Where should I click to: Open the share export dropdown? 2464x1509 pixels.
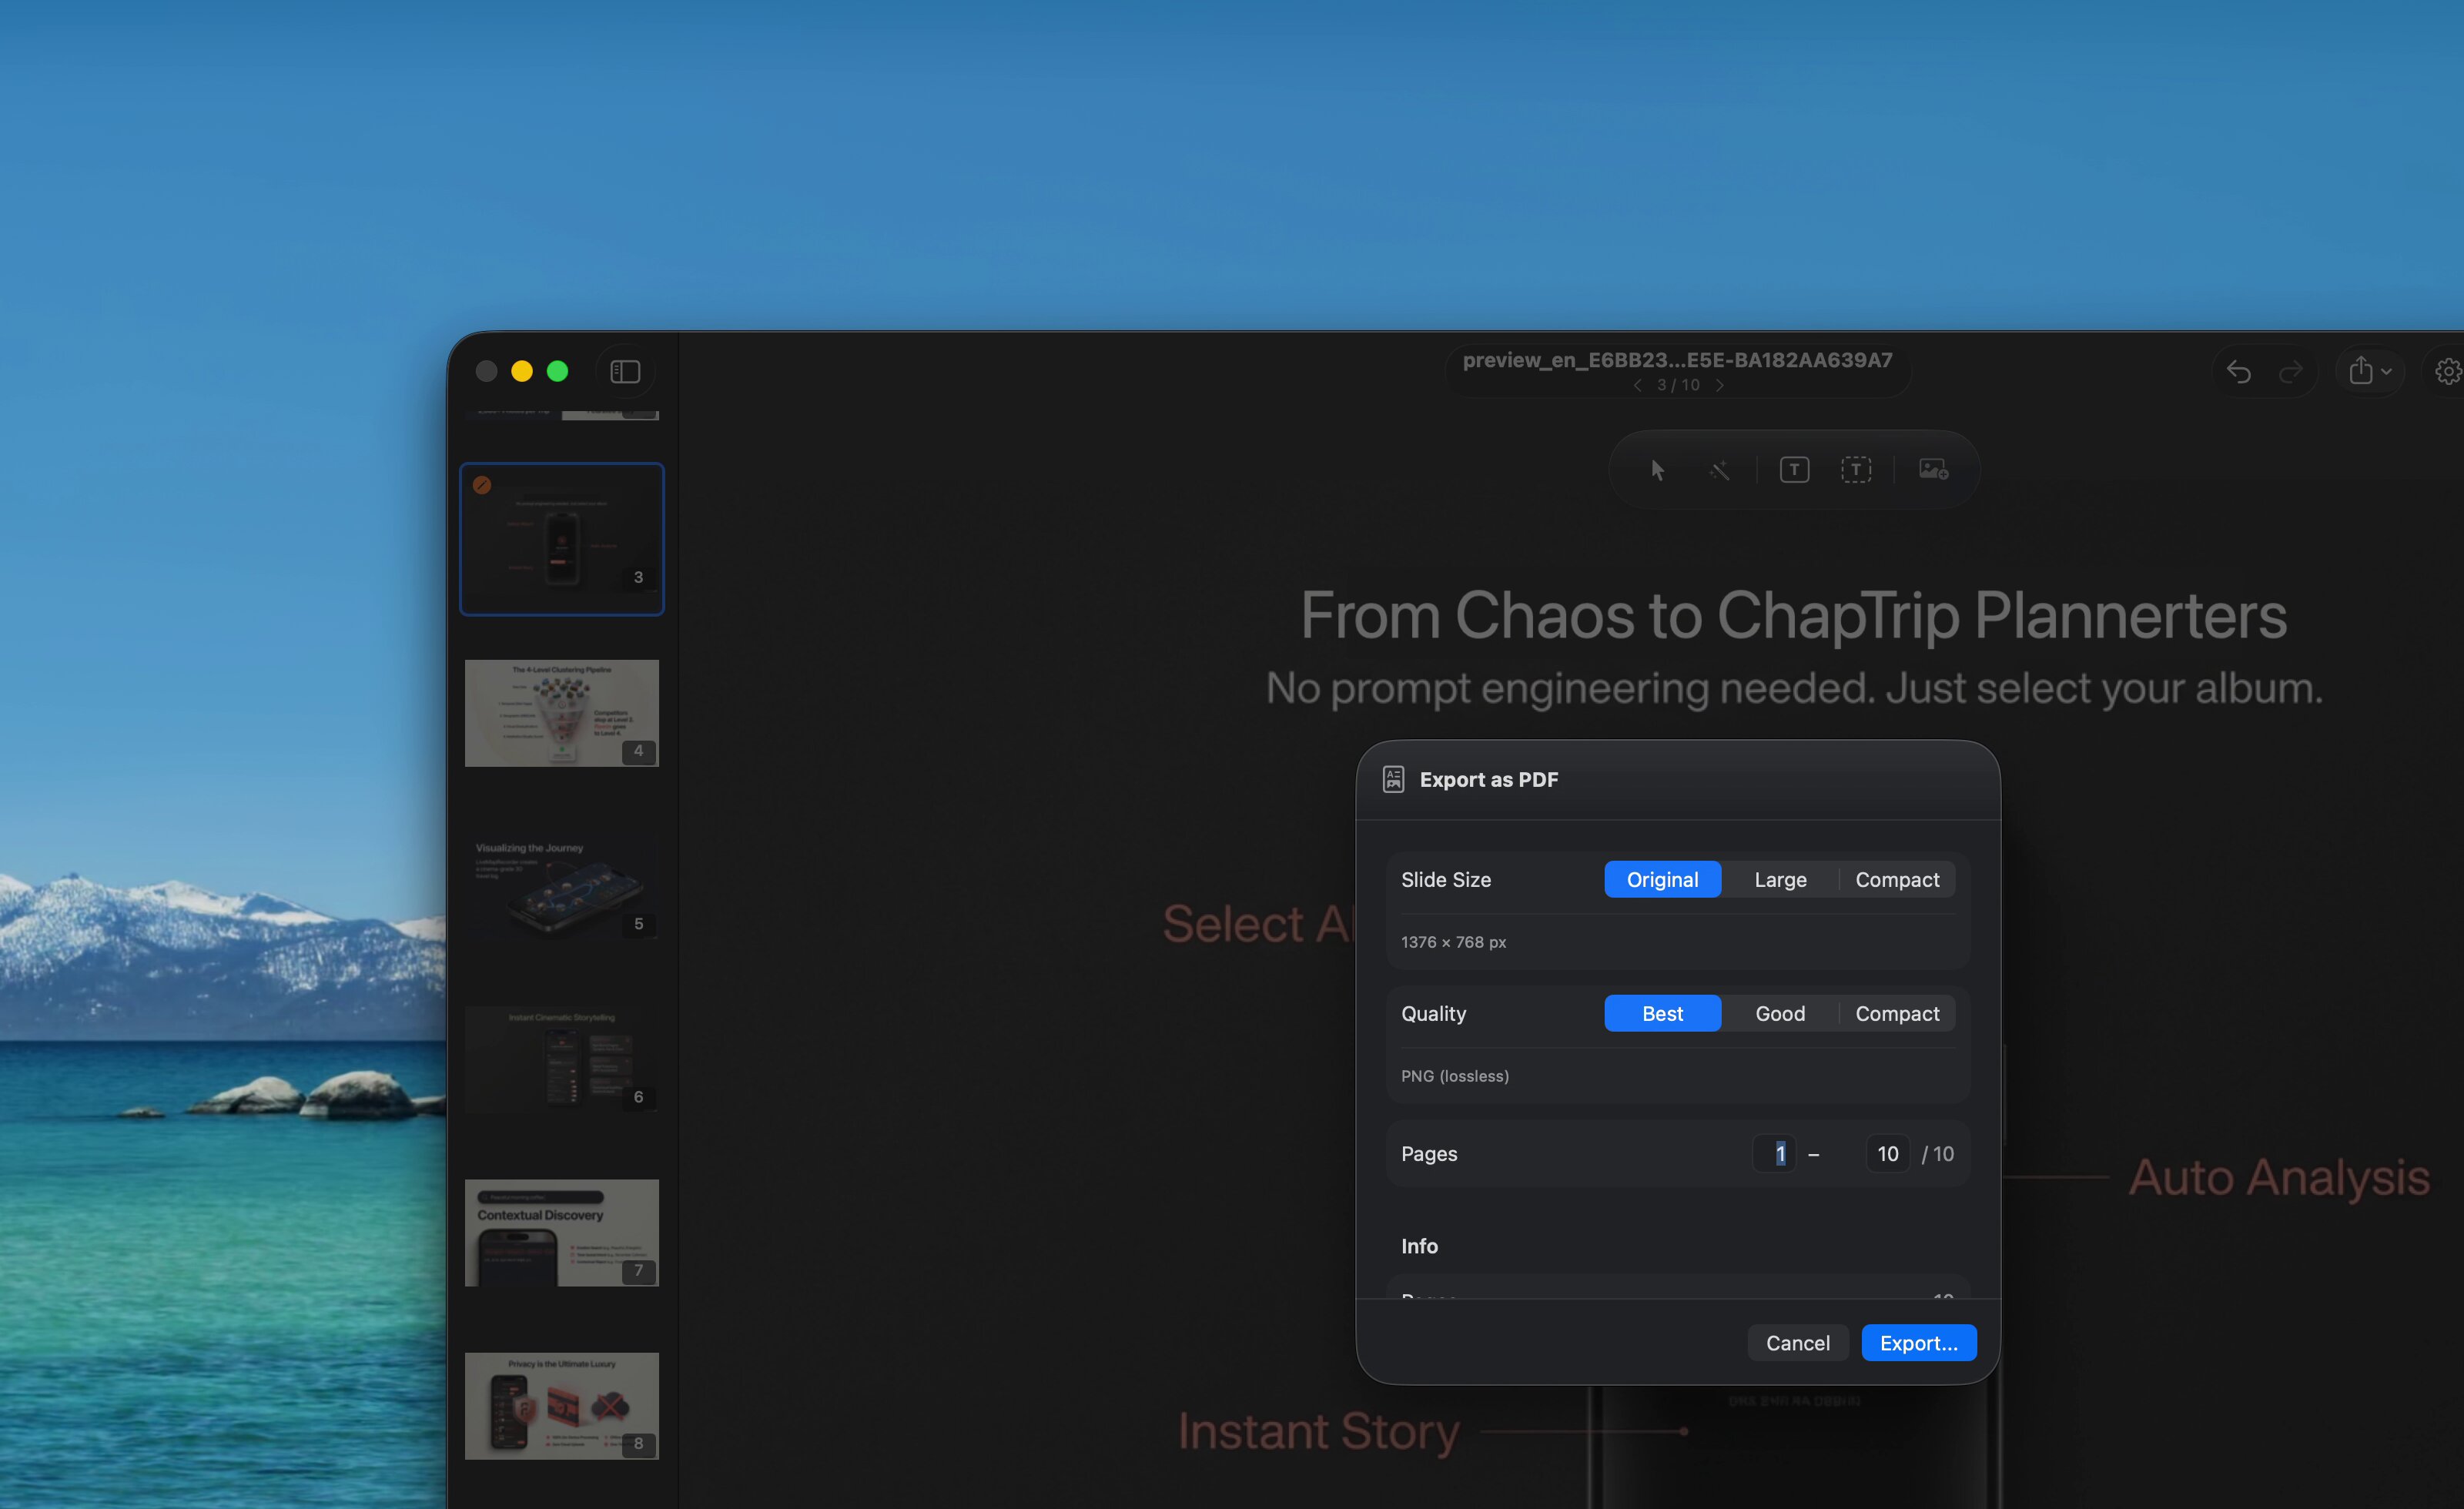click(x=2369, y=372)
